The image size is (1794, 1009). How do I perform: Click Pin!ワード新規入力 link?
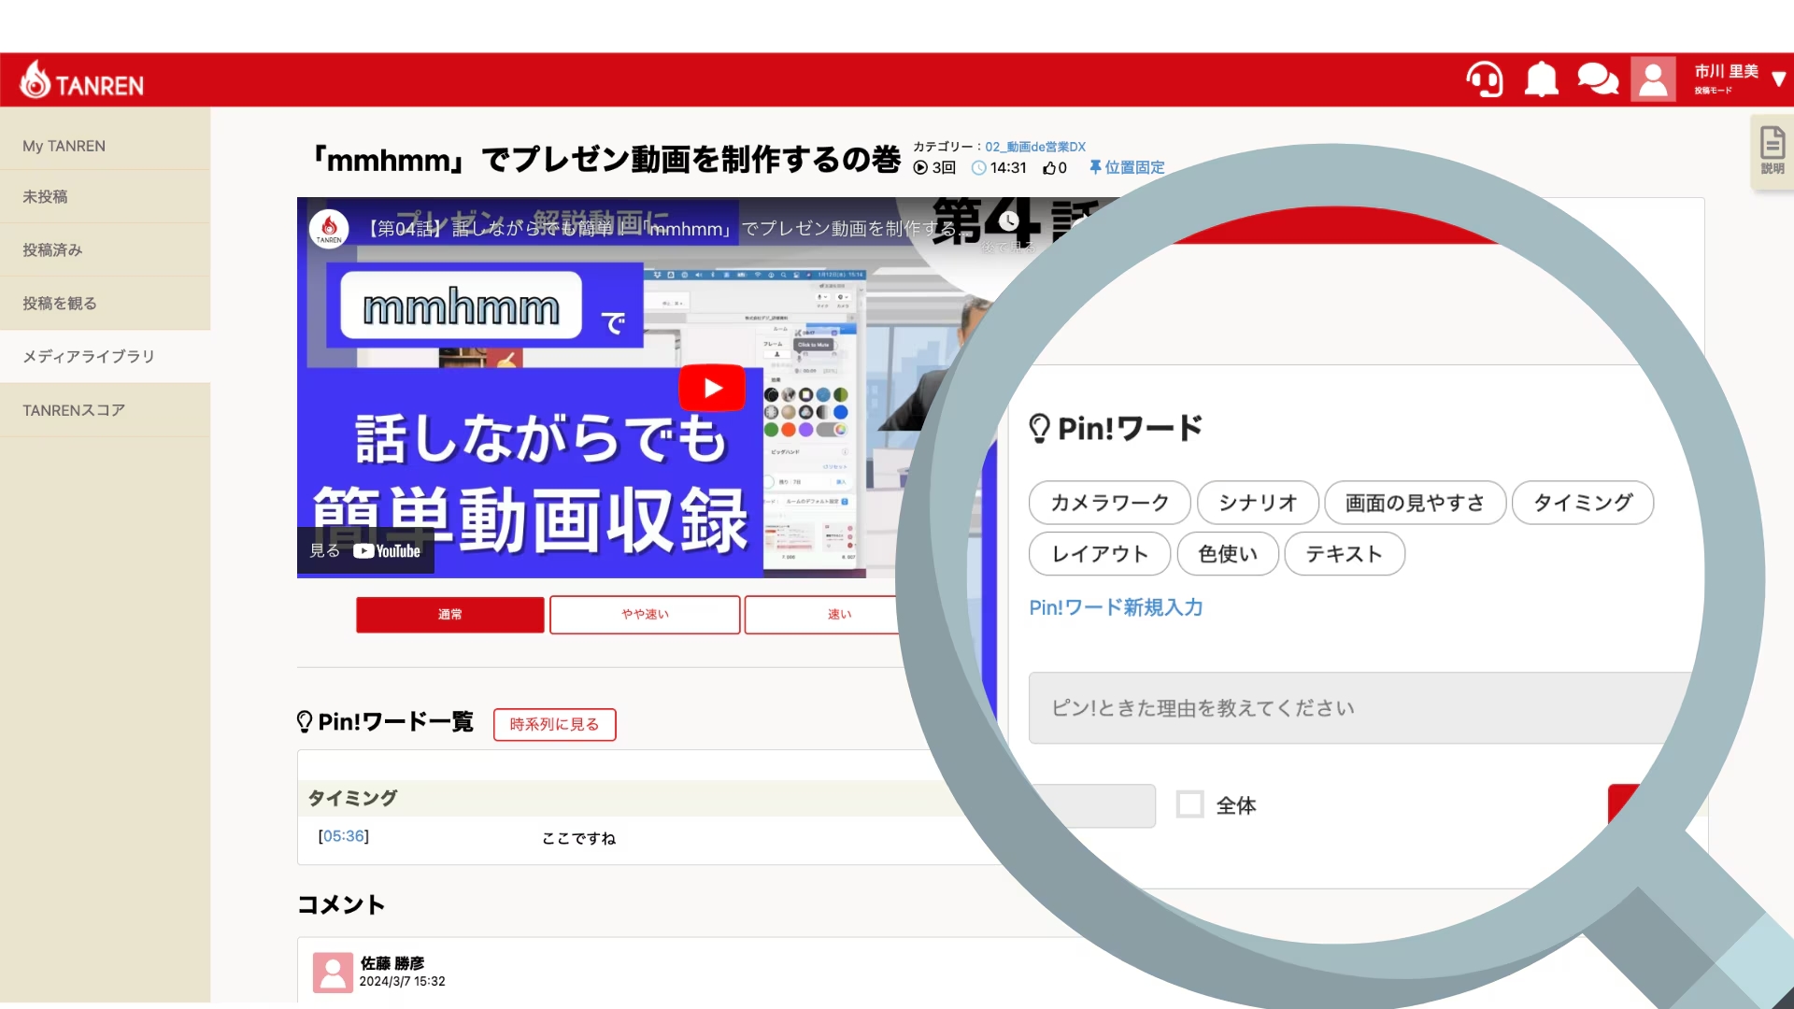coord(1116,608)
